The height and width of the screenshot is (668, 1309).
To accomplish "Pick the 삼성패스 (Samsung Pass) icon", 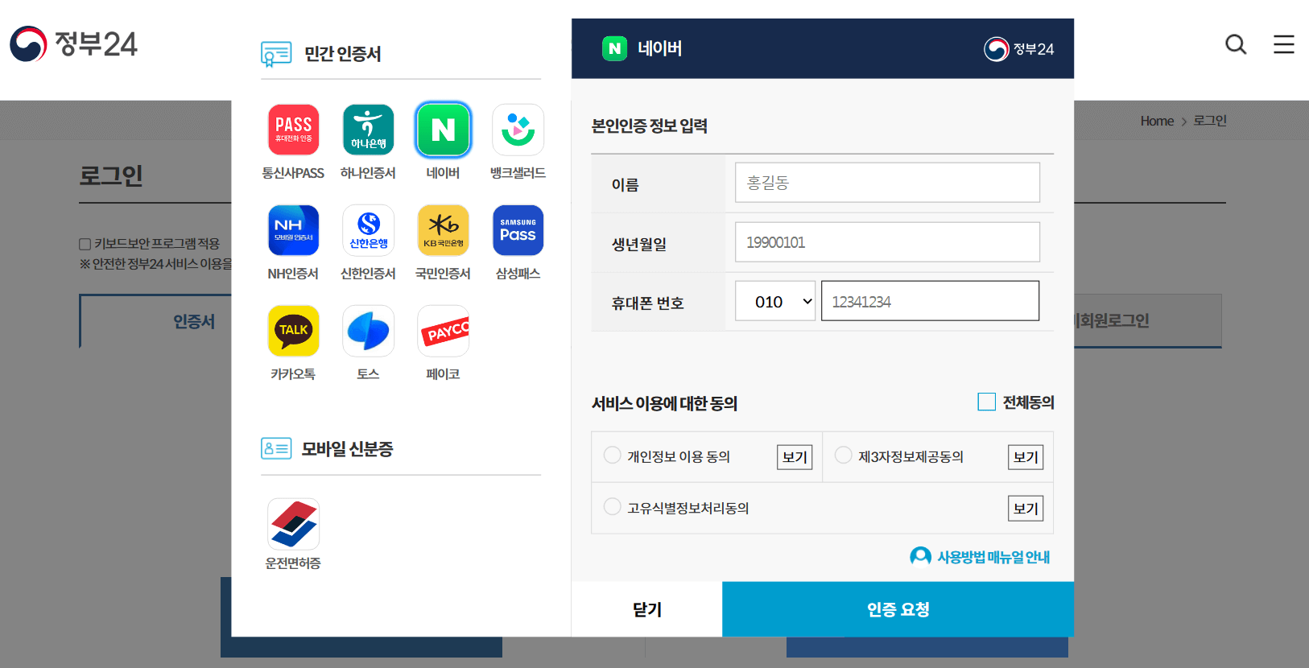I will [x=518, y=230].
